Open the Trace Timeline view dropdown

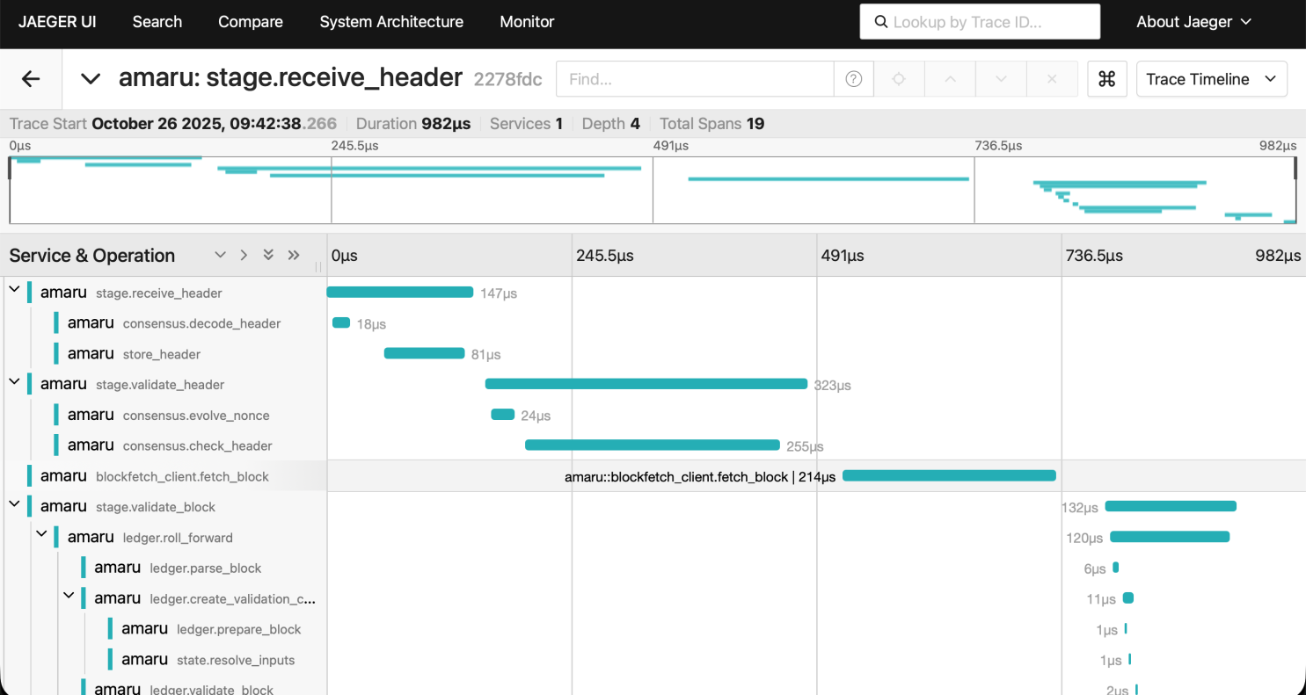coord(1211,79)
